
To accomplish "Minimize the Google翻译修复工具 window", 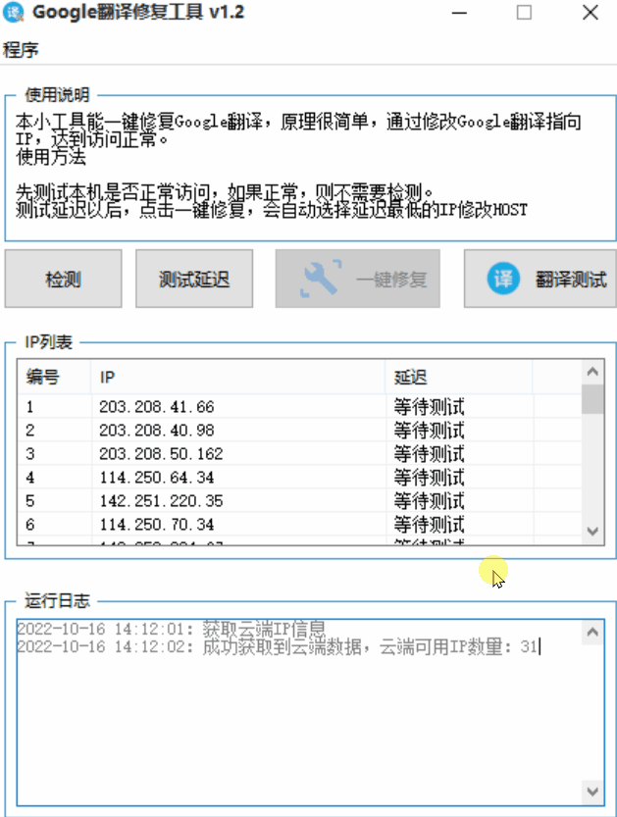I will [x=459, y=13].
